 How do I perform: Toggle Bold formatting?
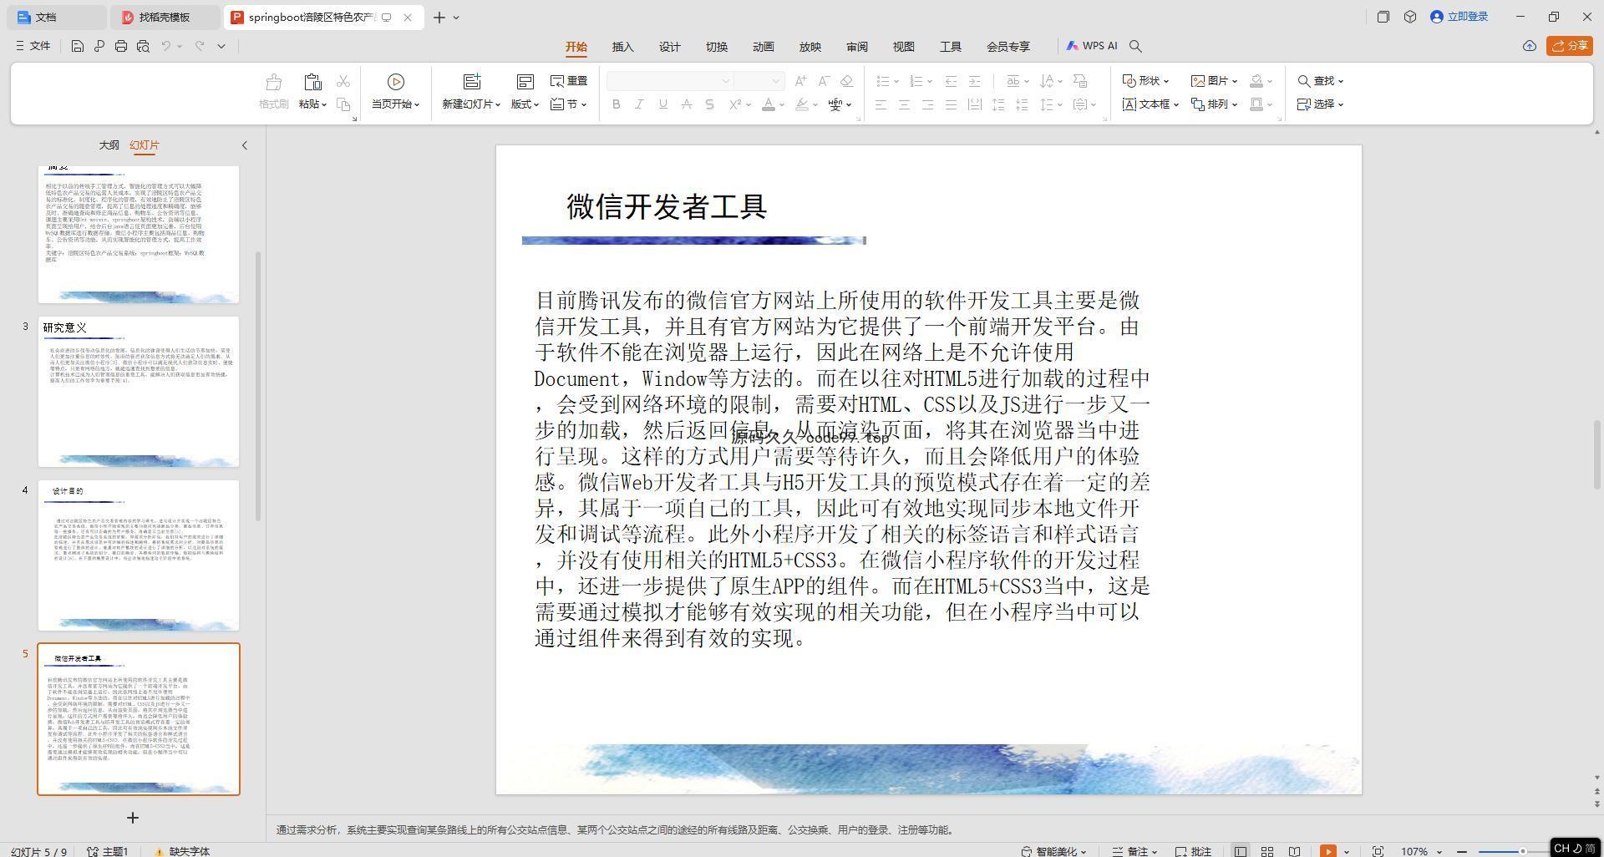coord(617,104)
